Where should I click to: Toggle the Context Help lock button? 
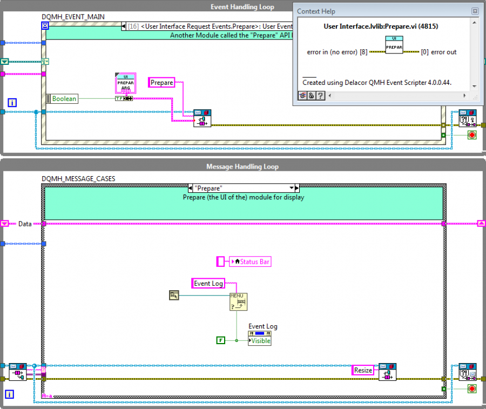coord(312,96)
